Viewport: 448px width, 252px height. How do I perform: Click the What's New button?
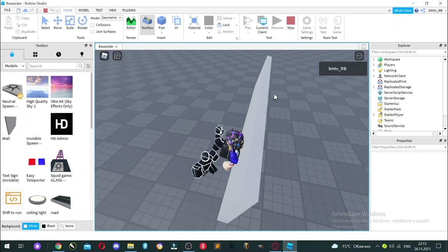pyautogui.click(x=403, y=10)
